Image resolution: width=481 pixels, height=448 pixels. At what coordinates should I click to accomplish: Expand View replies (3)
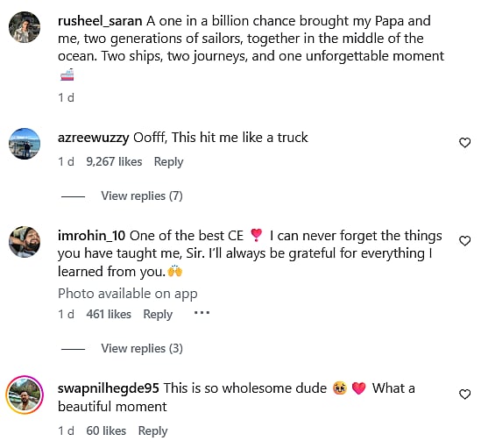tap(142, 349)
